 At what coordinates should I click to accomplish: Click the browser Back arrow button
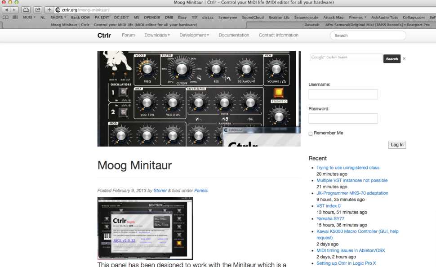point(6,10)
